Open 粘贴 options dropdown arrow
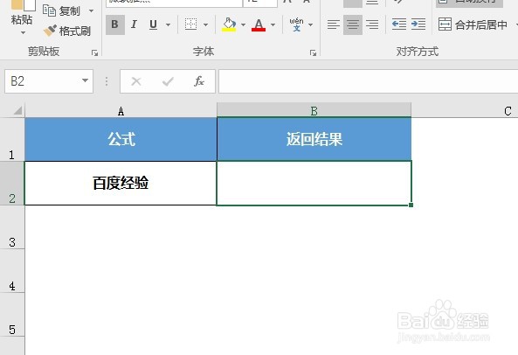The width and height of the screenshot is (518, 355). [23, 32]
